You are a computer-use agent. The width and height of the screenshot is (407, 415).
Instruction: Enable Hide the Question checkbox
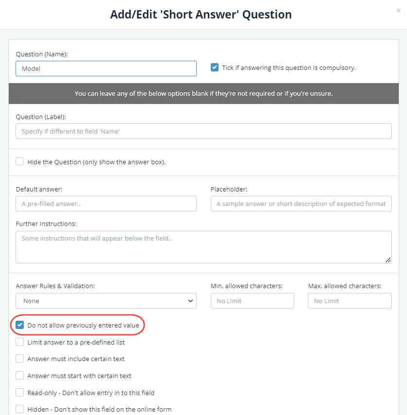pyautogui.click(x=20, y=162)
